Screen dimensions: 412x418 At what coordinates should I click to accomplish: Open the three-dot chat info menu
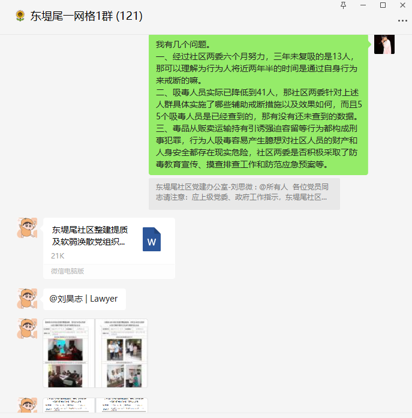[x=402, y=21]
